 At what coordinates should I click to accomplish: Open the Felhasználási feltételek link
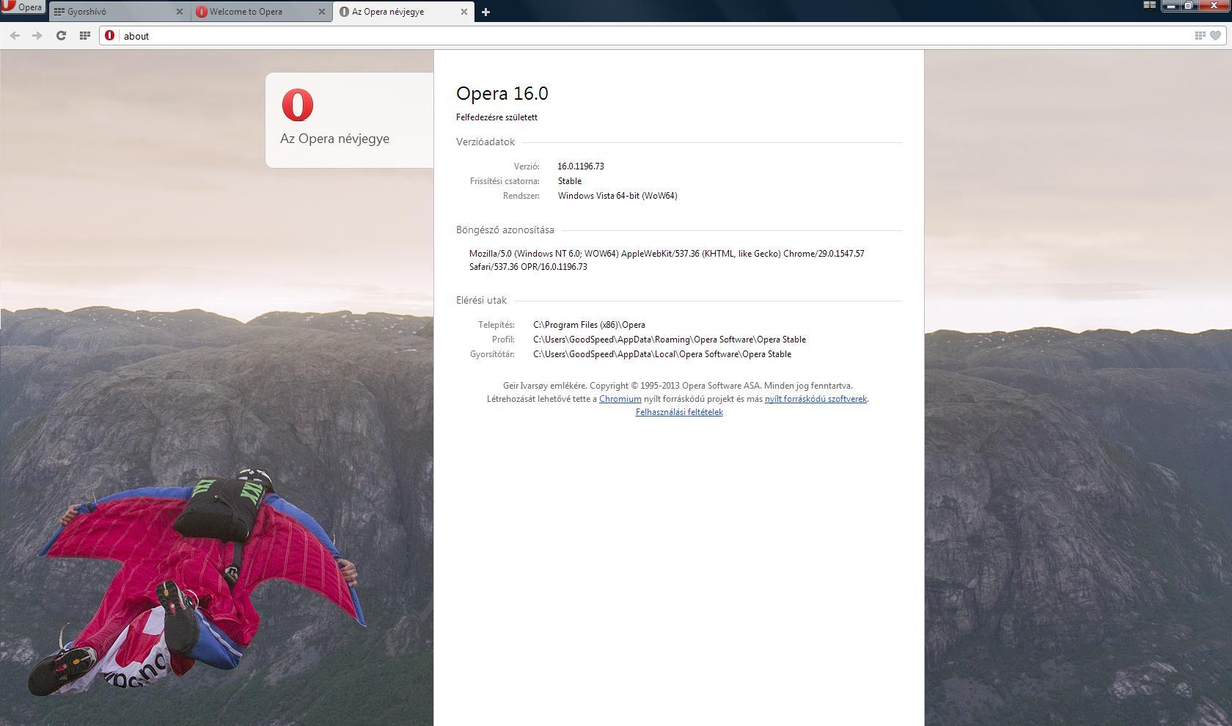point(679,412)
